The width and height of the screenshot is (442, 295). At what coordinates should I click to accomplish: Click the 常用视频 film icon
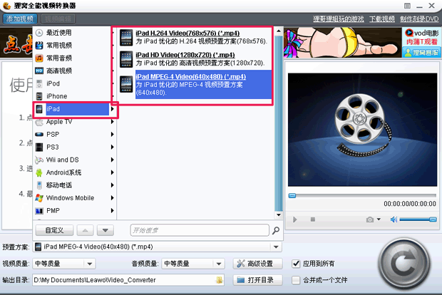pyautogui.click(x=39, y=46)
